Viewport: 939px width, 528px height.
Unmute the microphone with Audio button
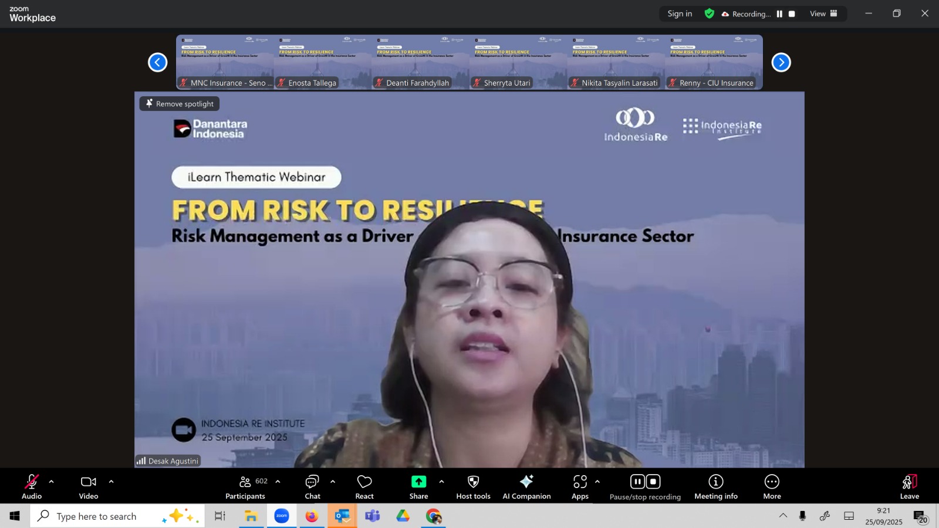pos(32,487)
